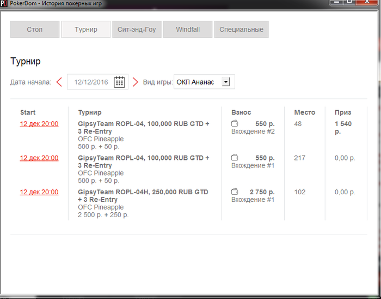381x299 pixels.
Task: Click the Турнир page heading
Action: coord(25,61)
